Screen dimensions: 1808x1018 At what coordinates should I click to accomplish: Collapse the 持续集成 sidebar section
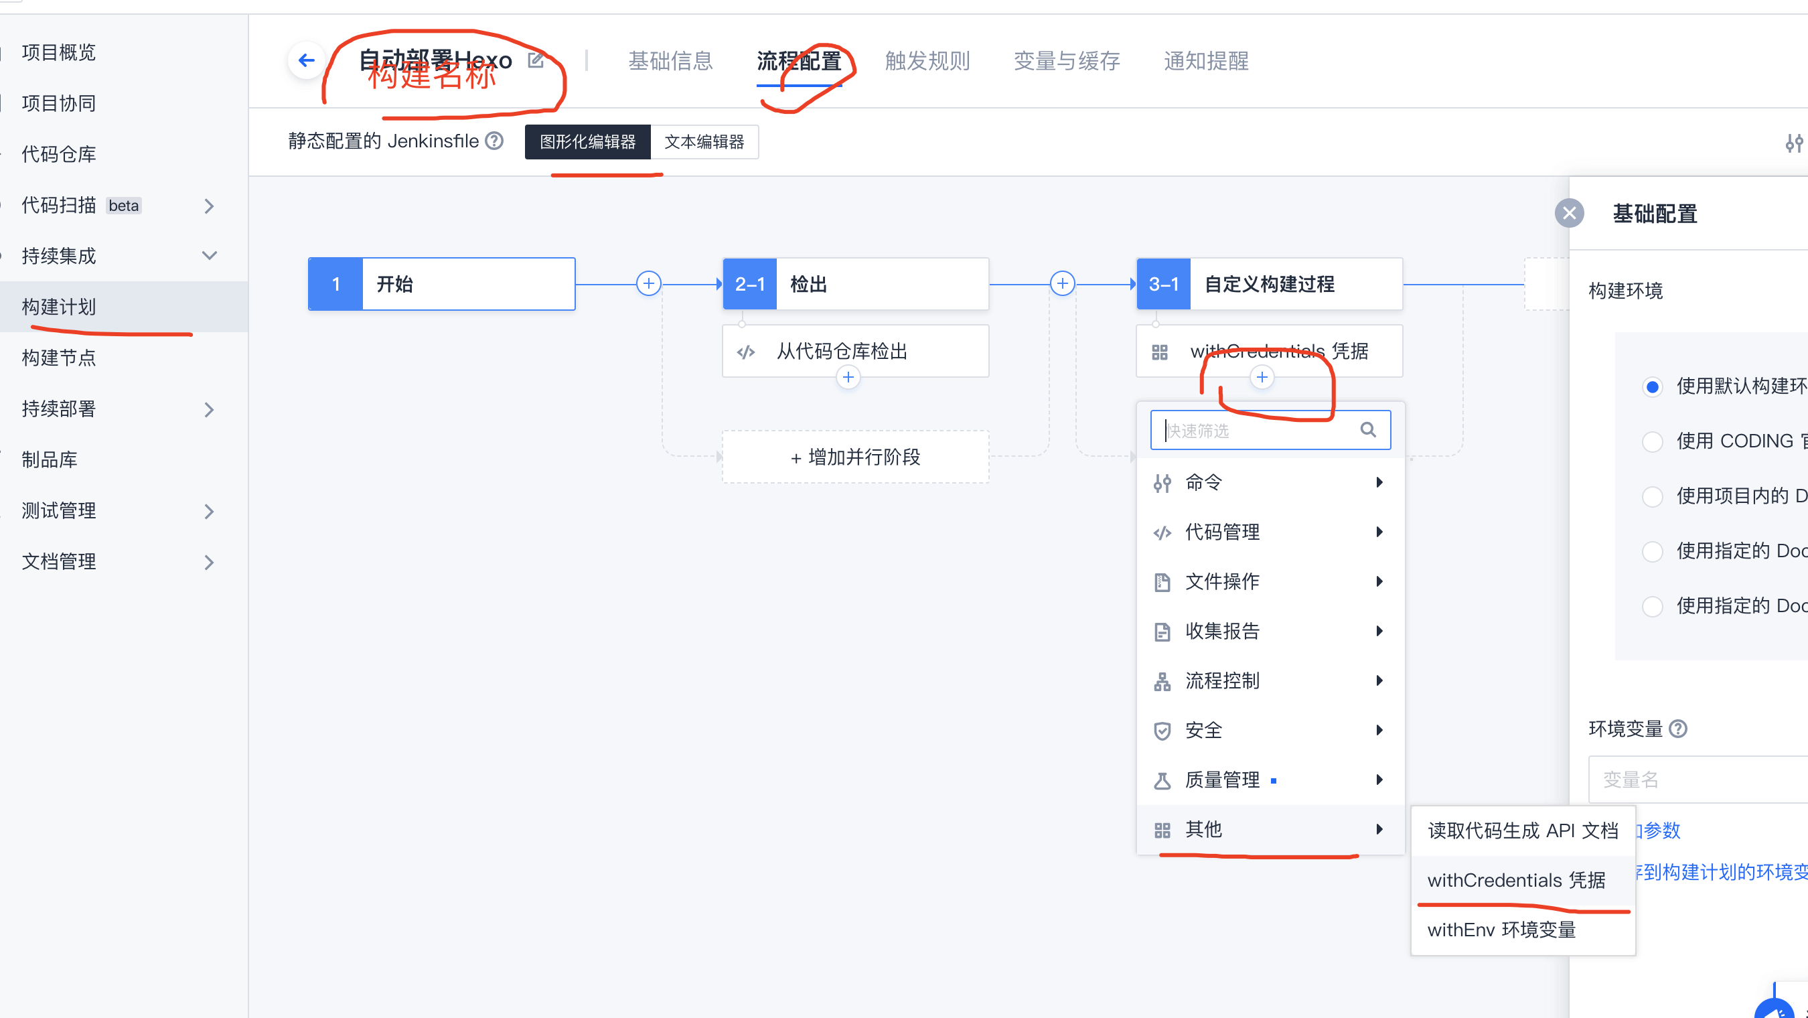coord(208,256)
